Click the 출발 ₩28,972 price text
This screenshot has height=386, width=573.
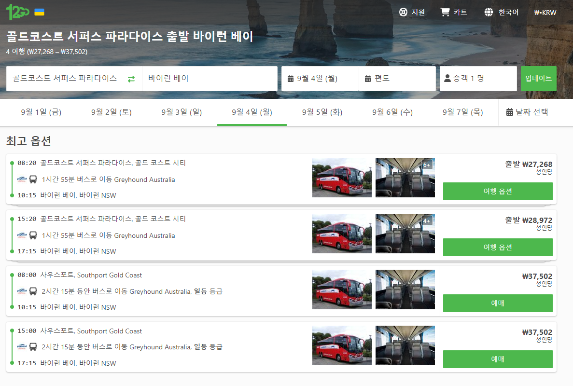tap(529, 220)
